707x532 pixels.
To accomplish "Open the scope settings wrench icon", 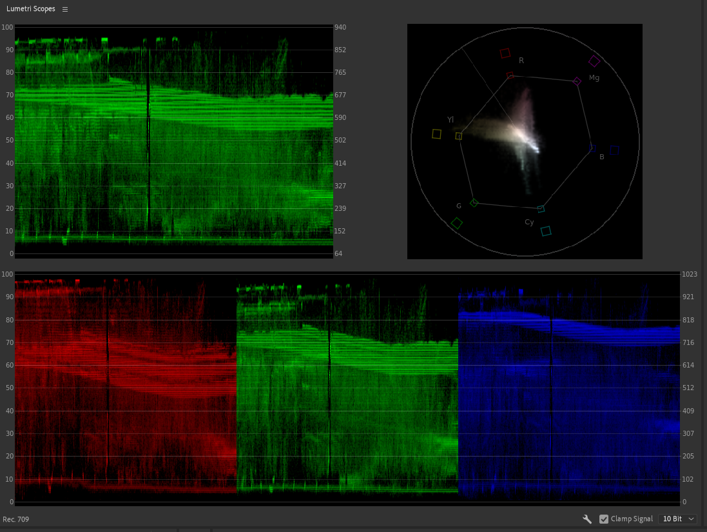I will 587,518.
